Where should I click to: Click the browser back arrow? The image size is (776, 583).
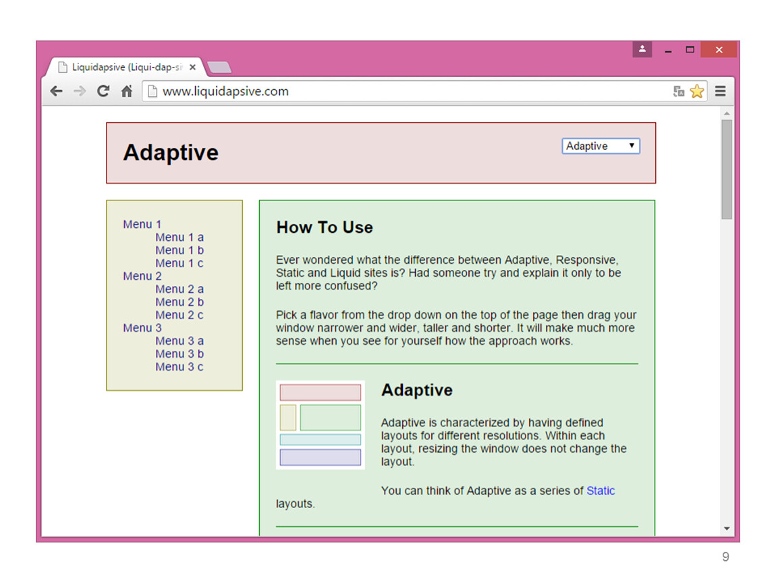[57, 91]
